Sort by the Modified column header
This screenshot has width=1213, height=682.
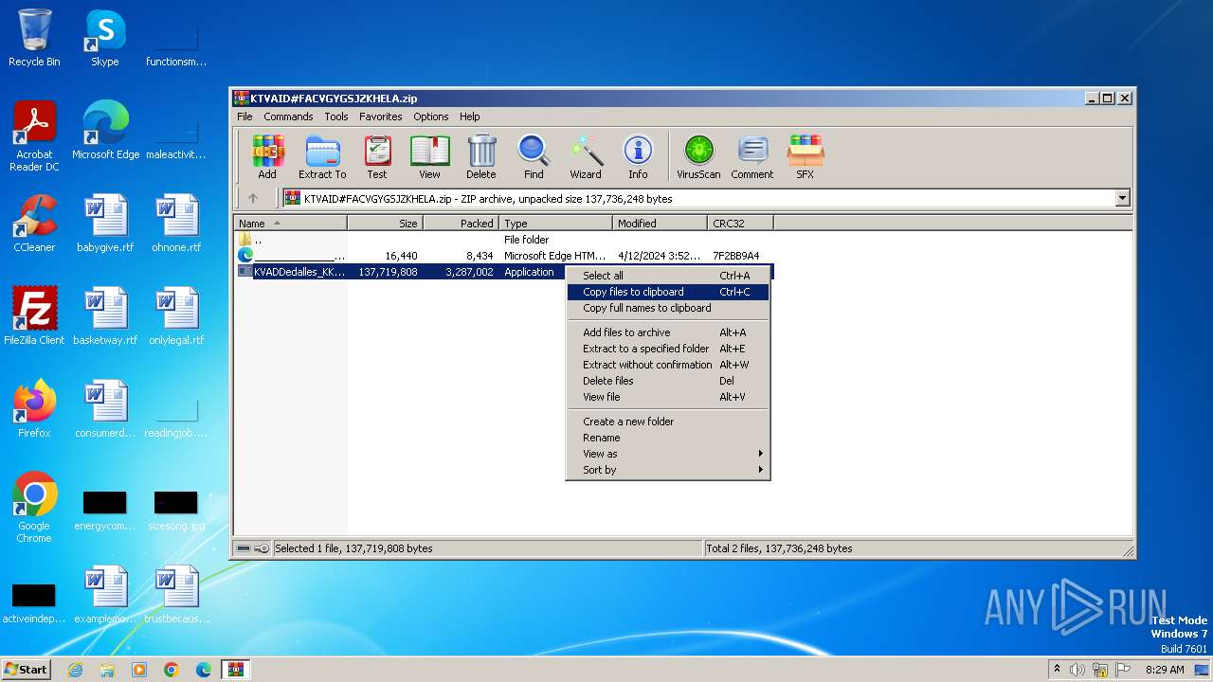click(x=660, y=224)
